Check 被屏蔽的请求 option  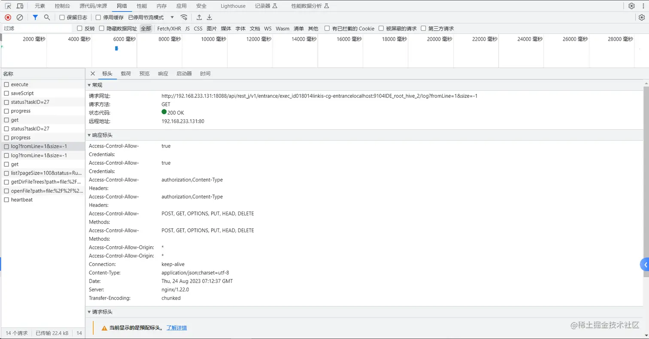point(381,29)
